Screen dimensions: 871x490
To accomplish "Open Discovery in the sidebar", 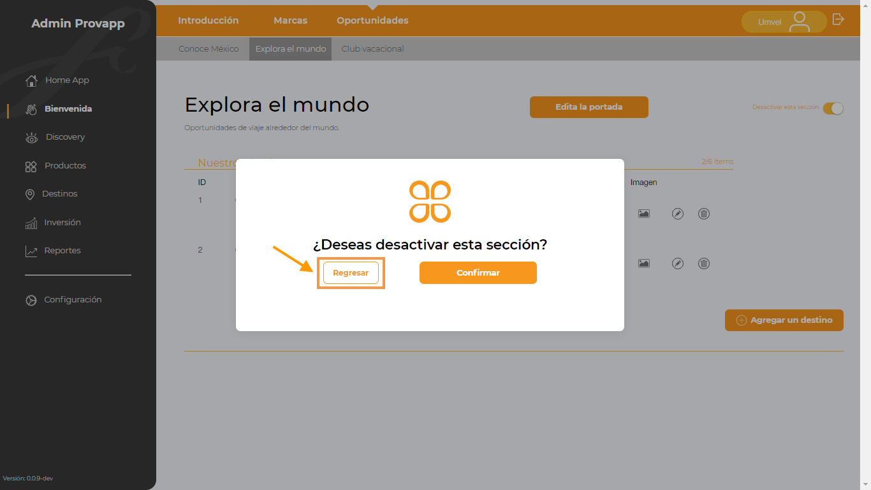I will click(65, 137).
